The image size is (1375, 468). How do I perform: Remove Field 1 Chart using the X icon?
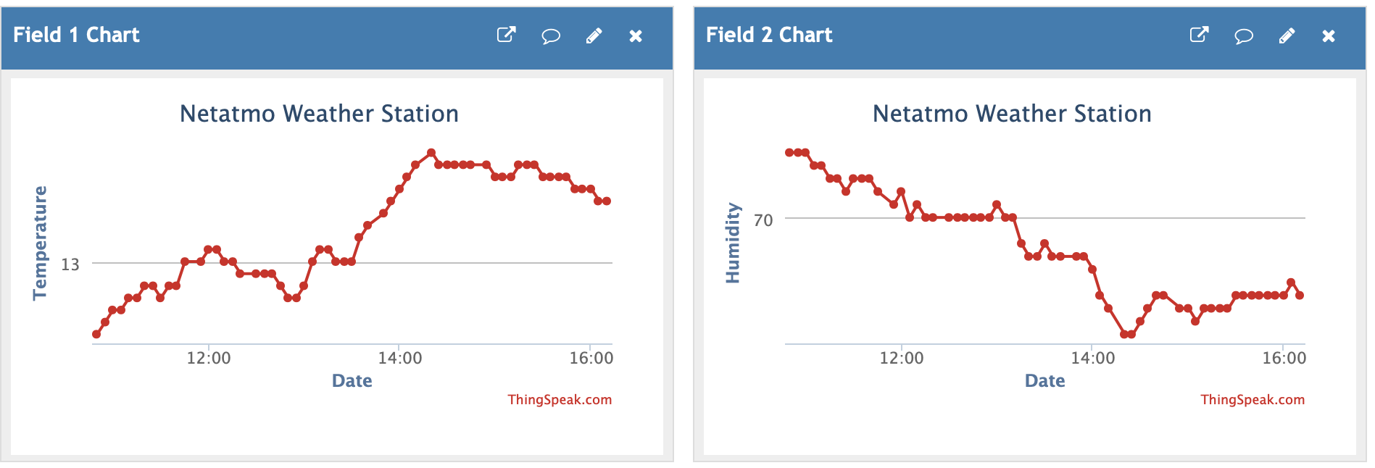point(636,35)
